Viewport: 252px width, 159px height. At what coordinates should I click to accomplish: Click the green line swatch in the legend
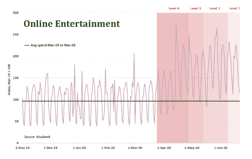point(27,45)
